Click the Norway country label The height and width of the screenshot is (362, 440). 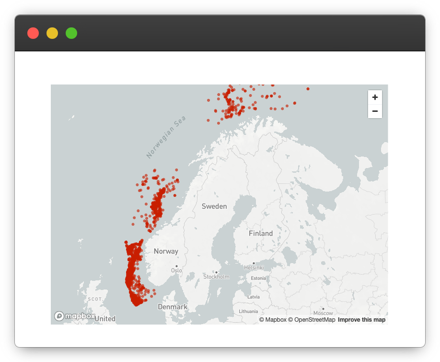pyautogui.click(x=166, y=251)
